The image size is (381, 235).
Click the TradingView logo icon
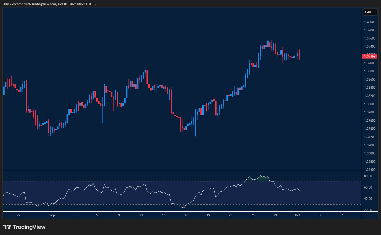(7, 227)
